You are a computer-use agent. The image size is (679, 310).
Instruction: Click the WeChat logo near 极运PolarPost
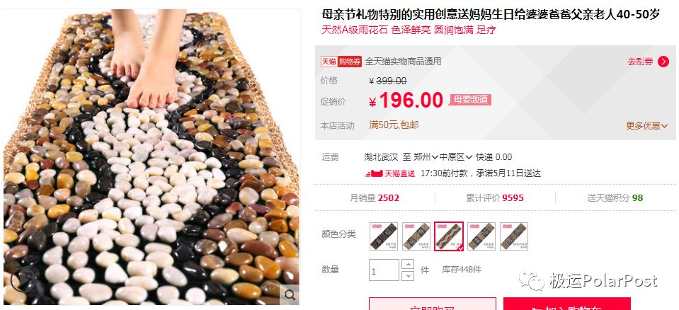[x=532, y=280]
